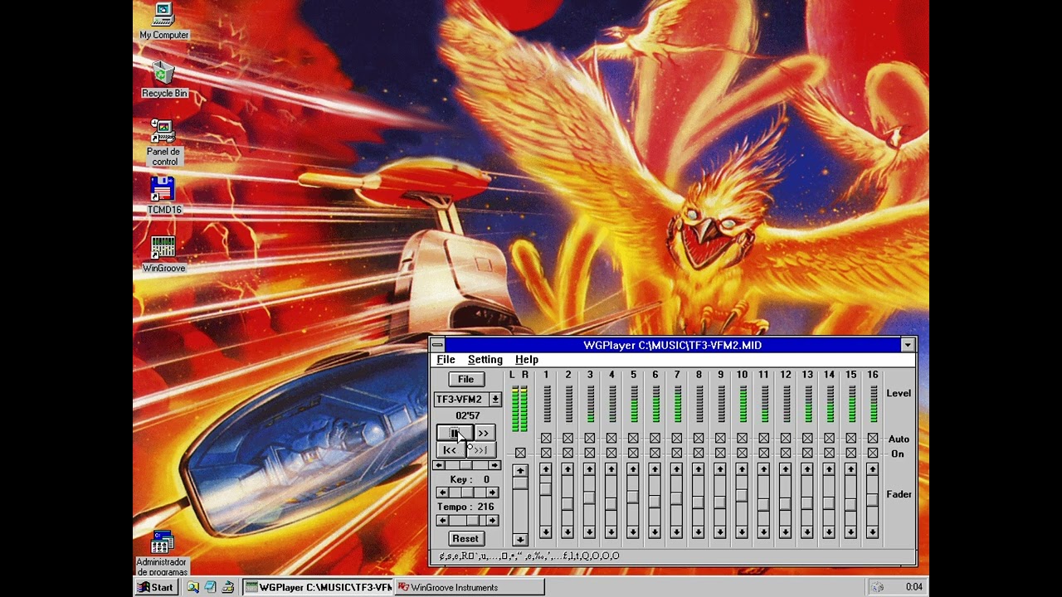Select Administrador de programas desktop icon

click(x=163, y=554)
